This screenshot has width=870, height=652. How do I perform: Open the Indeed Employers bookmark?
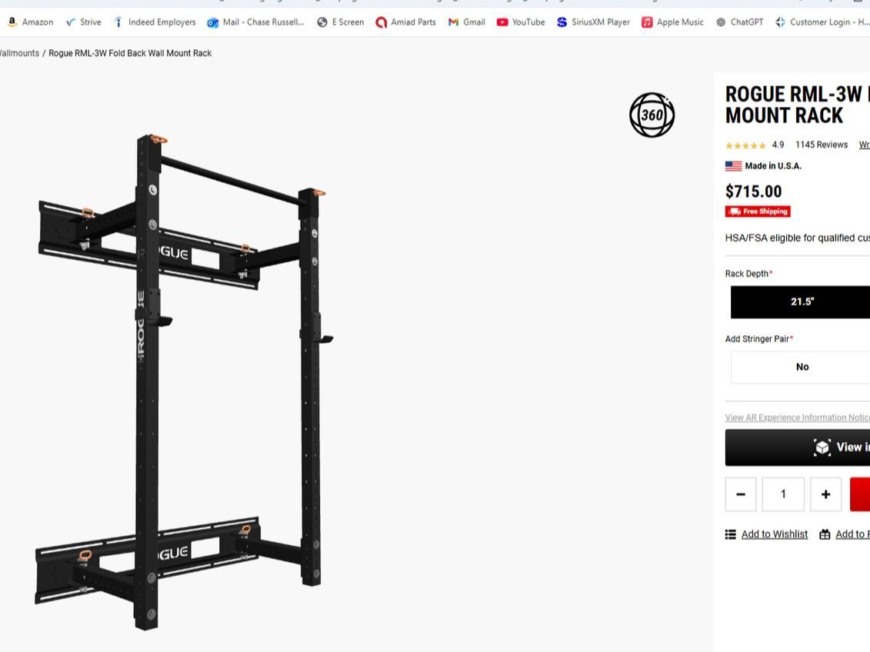pos(155,22)
